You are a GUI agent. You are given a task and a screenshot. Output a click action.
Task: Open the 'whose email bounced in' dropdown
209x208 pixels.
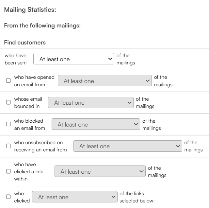(x=91, y=103)
